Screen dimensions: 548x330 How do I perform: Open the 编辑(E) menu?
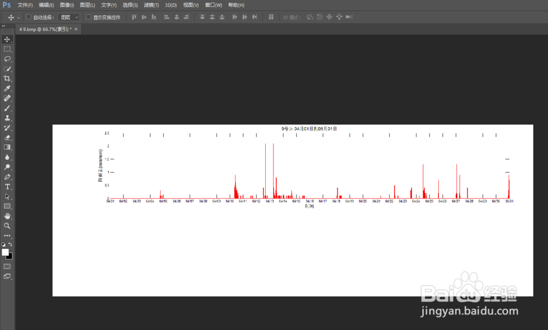coord(46,5)
